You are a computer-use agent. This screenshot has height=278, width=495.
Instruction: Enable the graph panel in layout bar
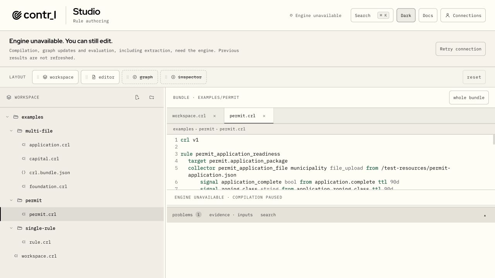click(140, 77)
